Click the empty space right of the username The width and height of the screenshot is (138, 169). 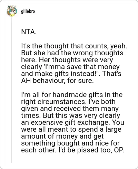point(85,11)
